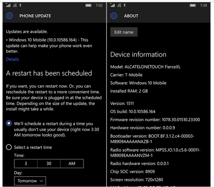The image size is (214, 187).
Task: Select the 'Updates are available.' text
Action: tap(27, 32)
